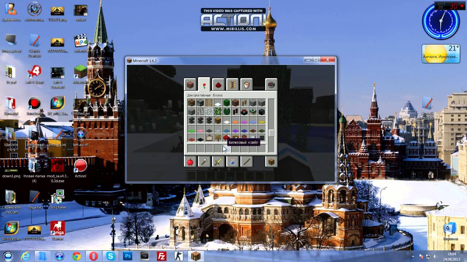467x262 pixels.
Task: Launch FileZilla from the taskbar
Action: (162, 256)
